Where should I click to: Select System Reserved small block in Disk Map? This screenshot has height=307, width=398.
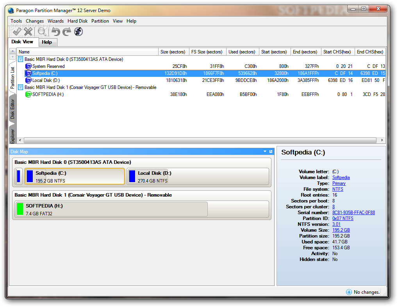click(x=18, y=176)
